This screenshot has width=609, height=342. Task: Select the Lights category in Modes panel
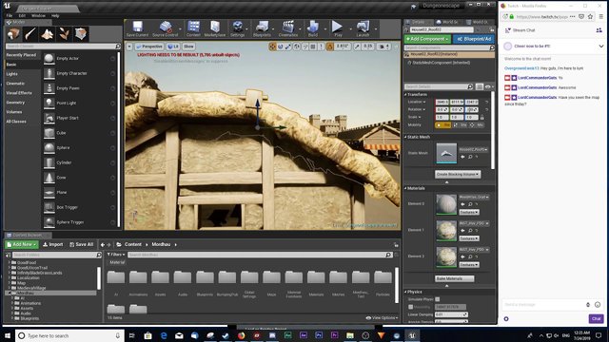coord(12,74)
